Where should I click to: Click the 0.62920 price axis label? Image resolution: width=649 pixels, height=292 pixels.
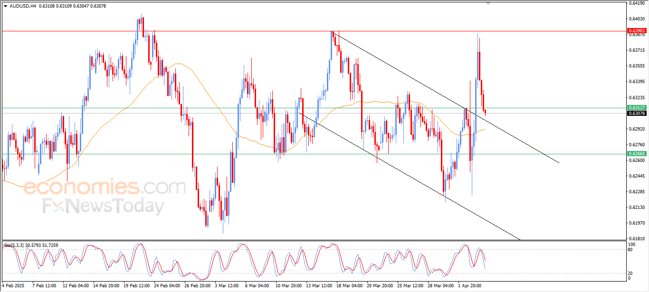point(637,129)
